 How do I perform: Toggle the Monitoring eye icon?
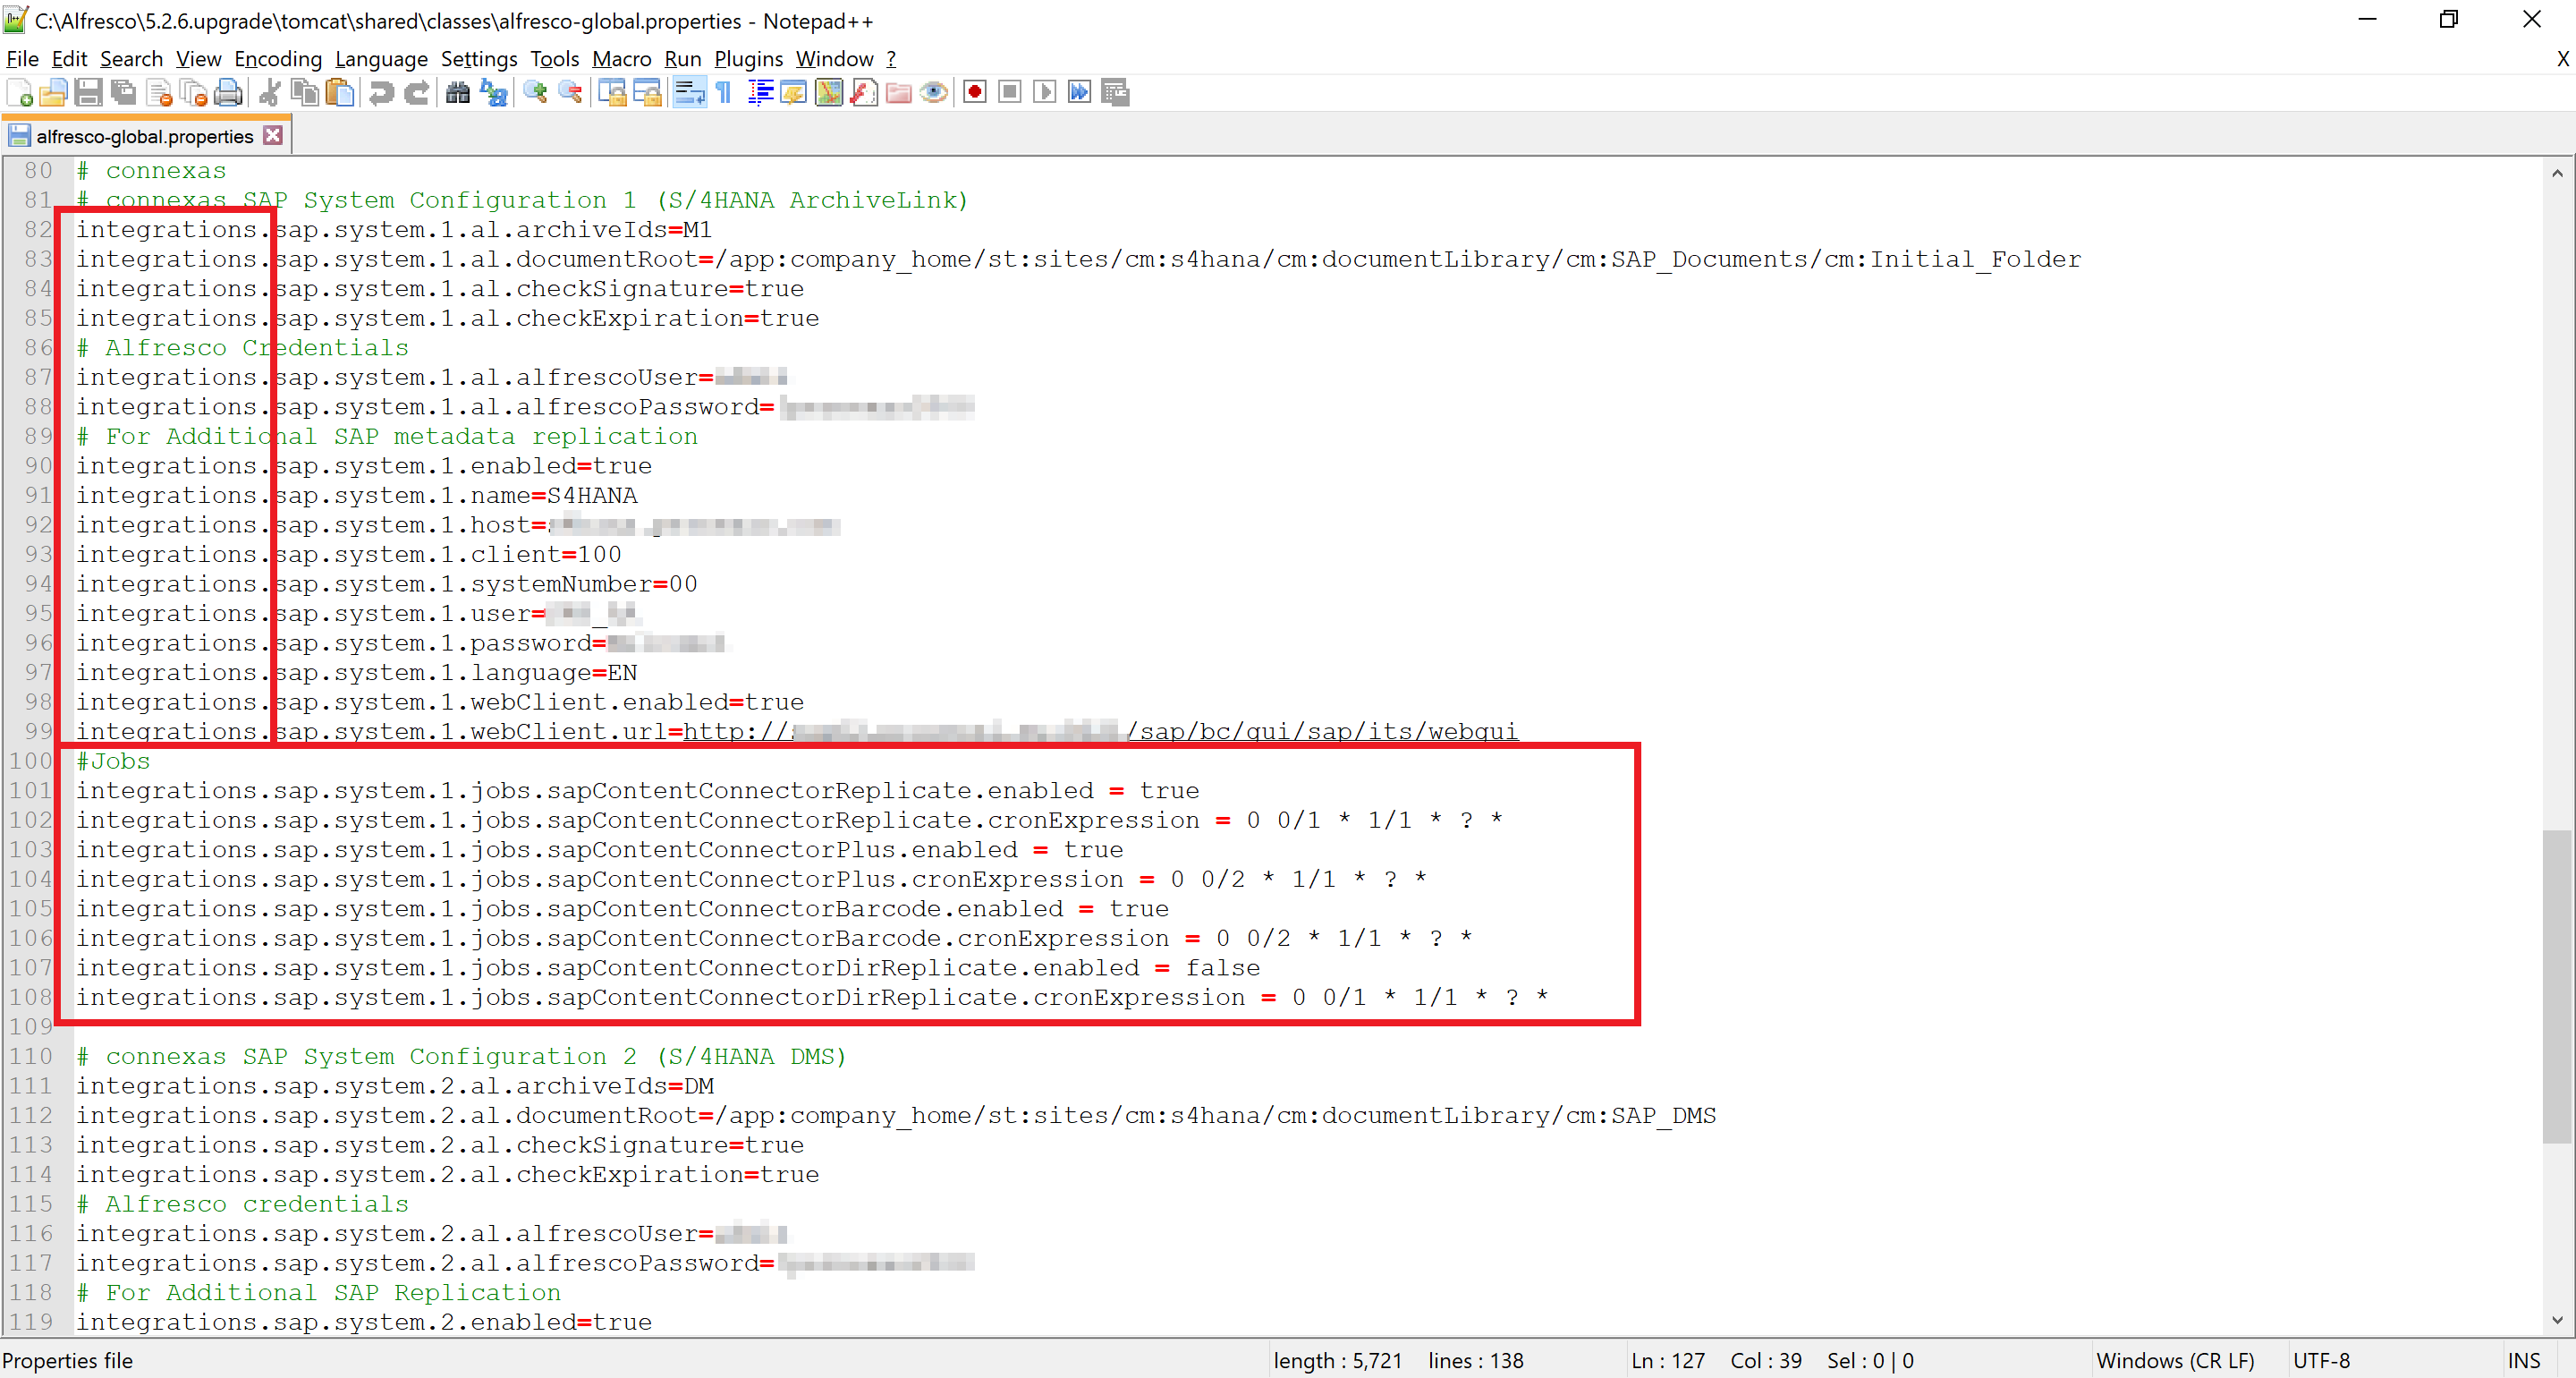click(x=934, y=93)
